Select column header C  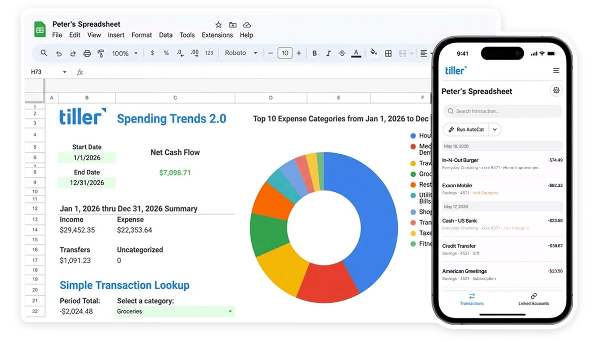175,98
